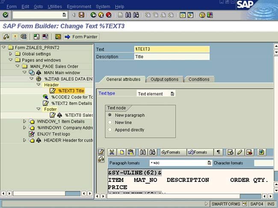
Task: Click the right panel horizontal scrollbar
Action: (x=183, y=196)
